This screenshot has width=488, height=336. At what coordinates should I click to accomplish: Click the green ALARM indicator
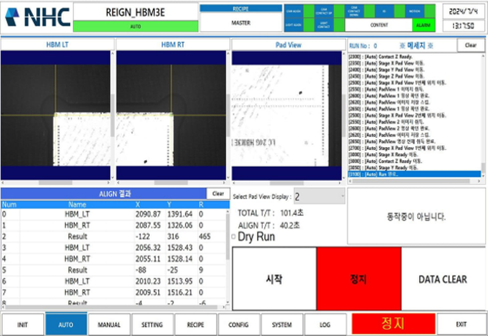pyautogui.click(x=423, y=26)
